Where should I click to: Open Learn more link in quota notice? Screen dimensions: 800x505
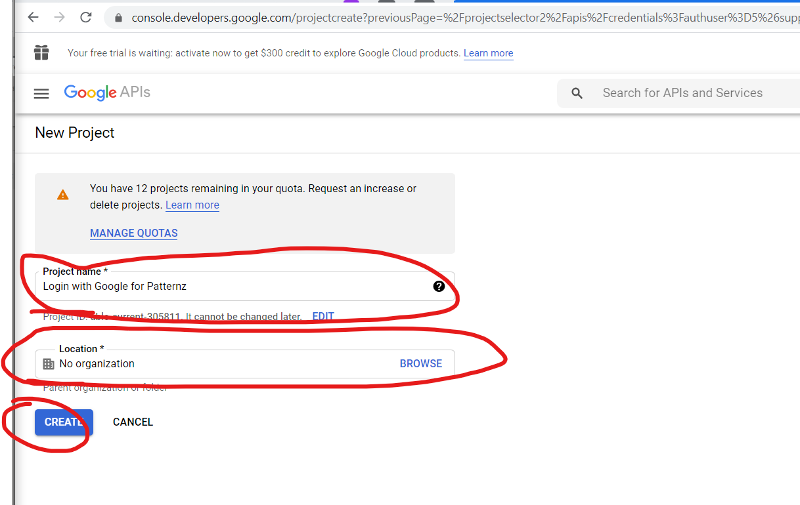click(x=192, y=205)
